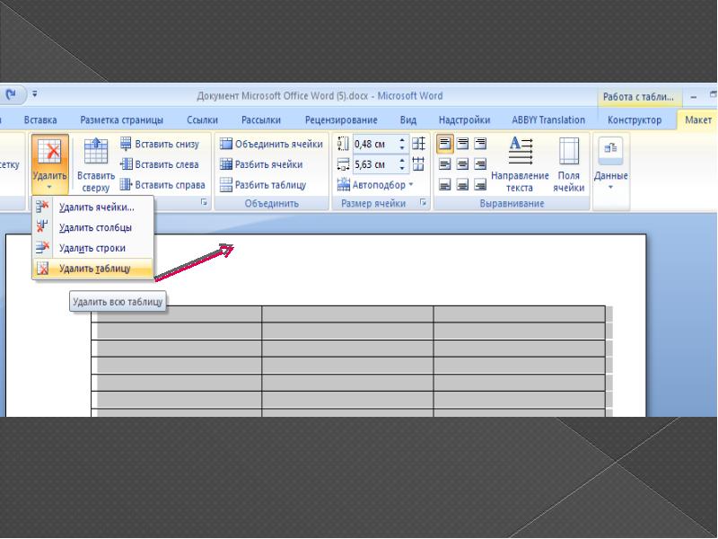Image resolution: width=718 pixels, height=539 pixels.
Task: Select Удалить таблицу menu item
Action: click(x=93, y=268)
